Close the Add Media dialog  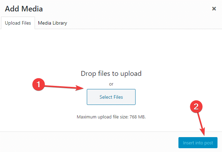214,9
